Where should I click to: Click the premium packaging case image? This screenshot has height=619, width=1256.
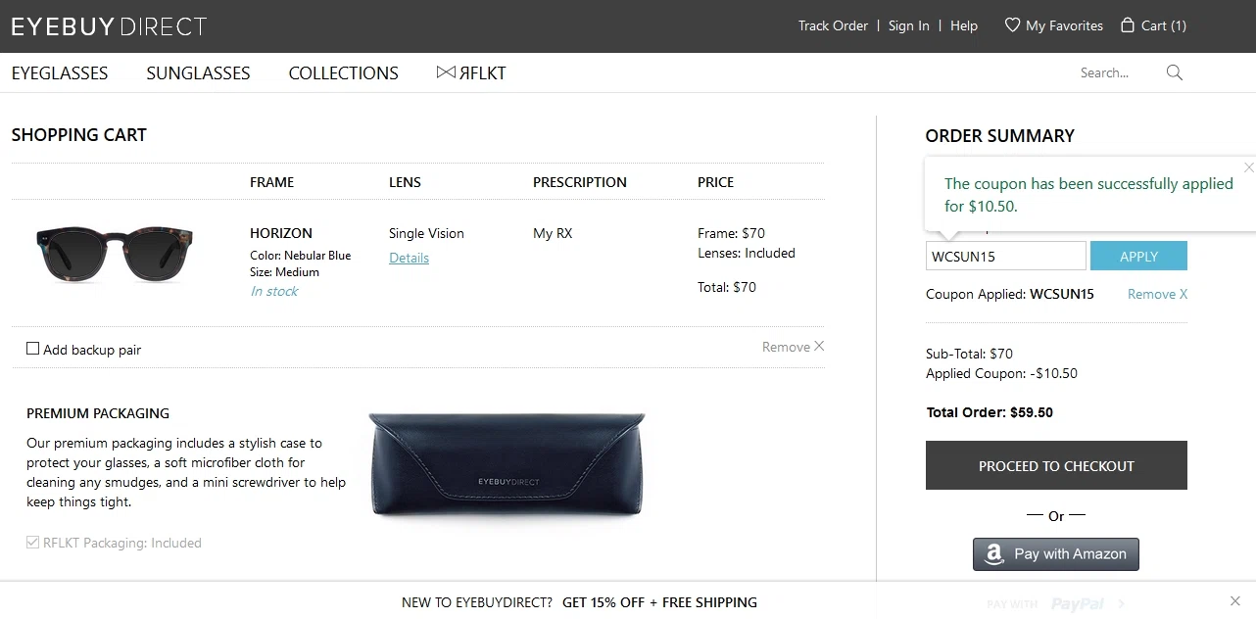coord(507,464)
